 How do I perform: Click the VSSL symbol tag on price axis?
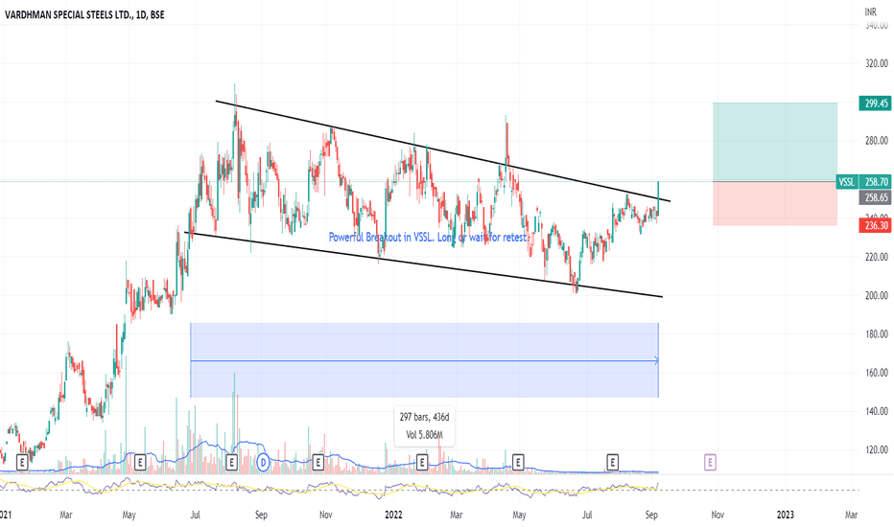coord(847,182)
